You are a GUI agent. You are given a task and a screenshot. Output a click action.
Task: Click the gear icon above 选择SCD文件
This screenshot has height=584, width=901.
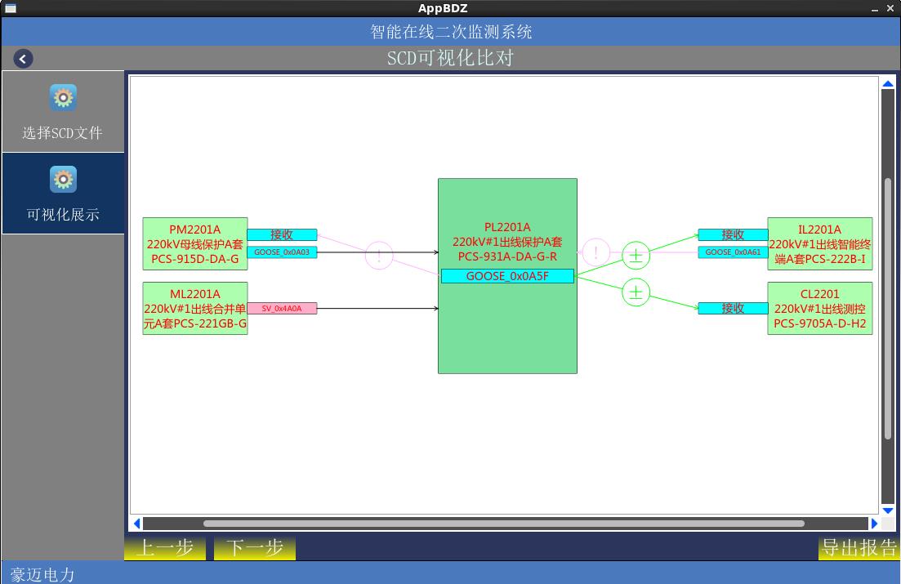pos(63,98)
